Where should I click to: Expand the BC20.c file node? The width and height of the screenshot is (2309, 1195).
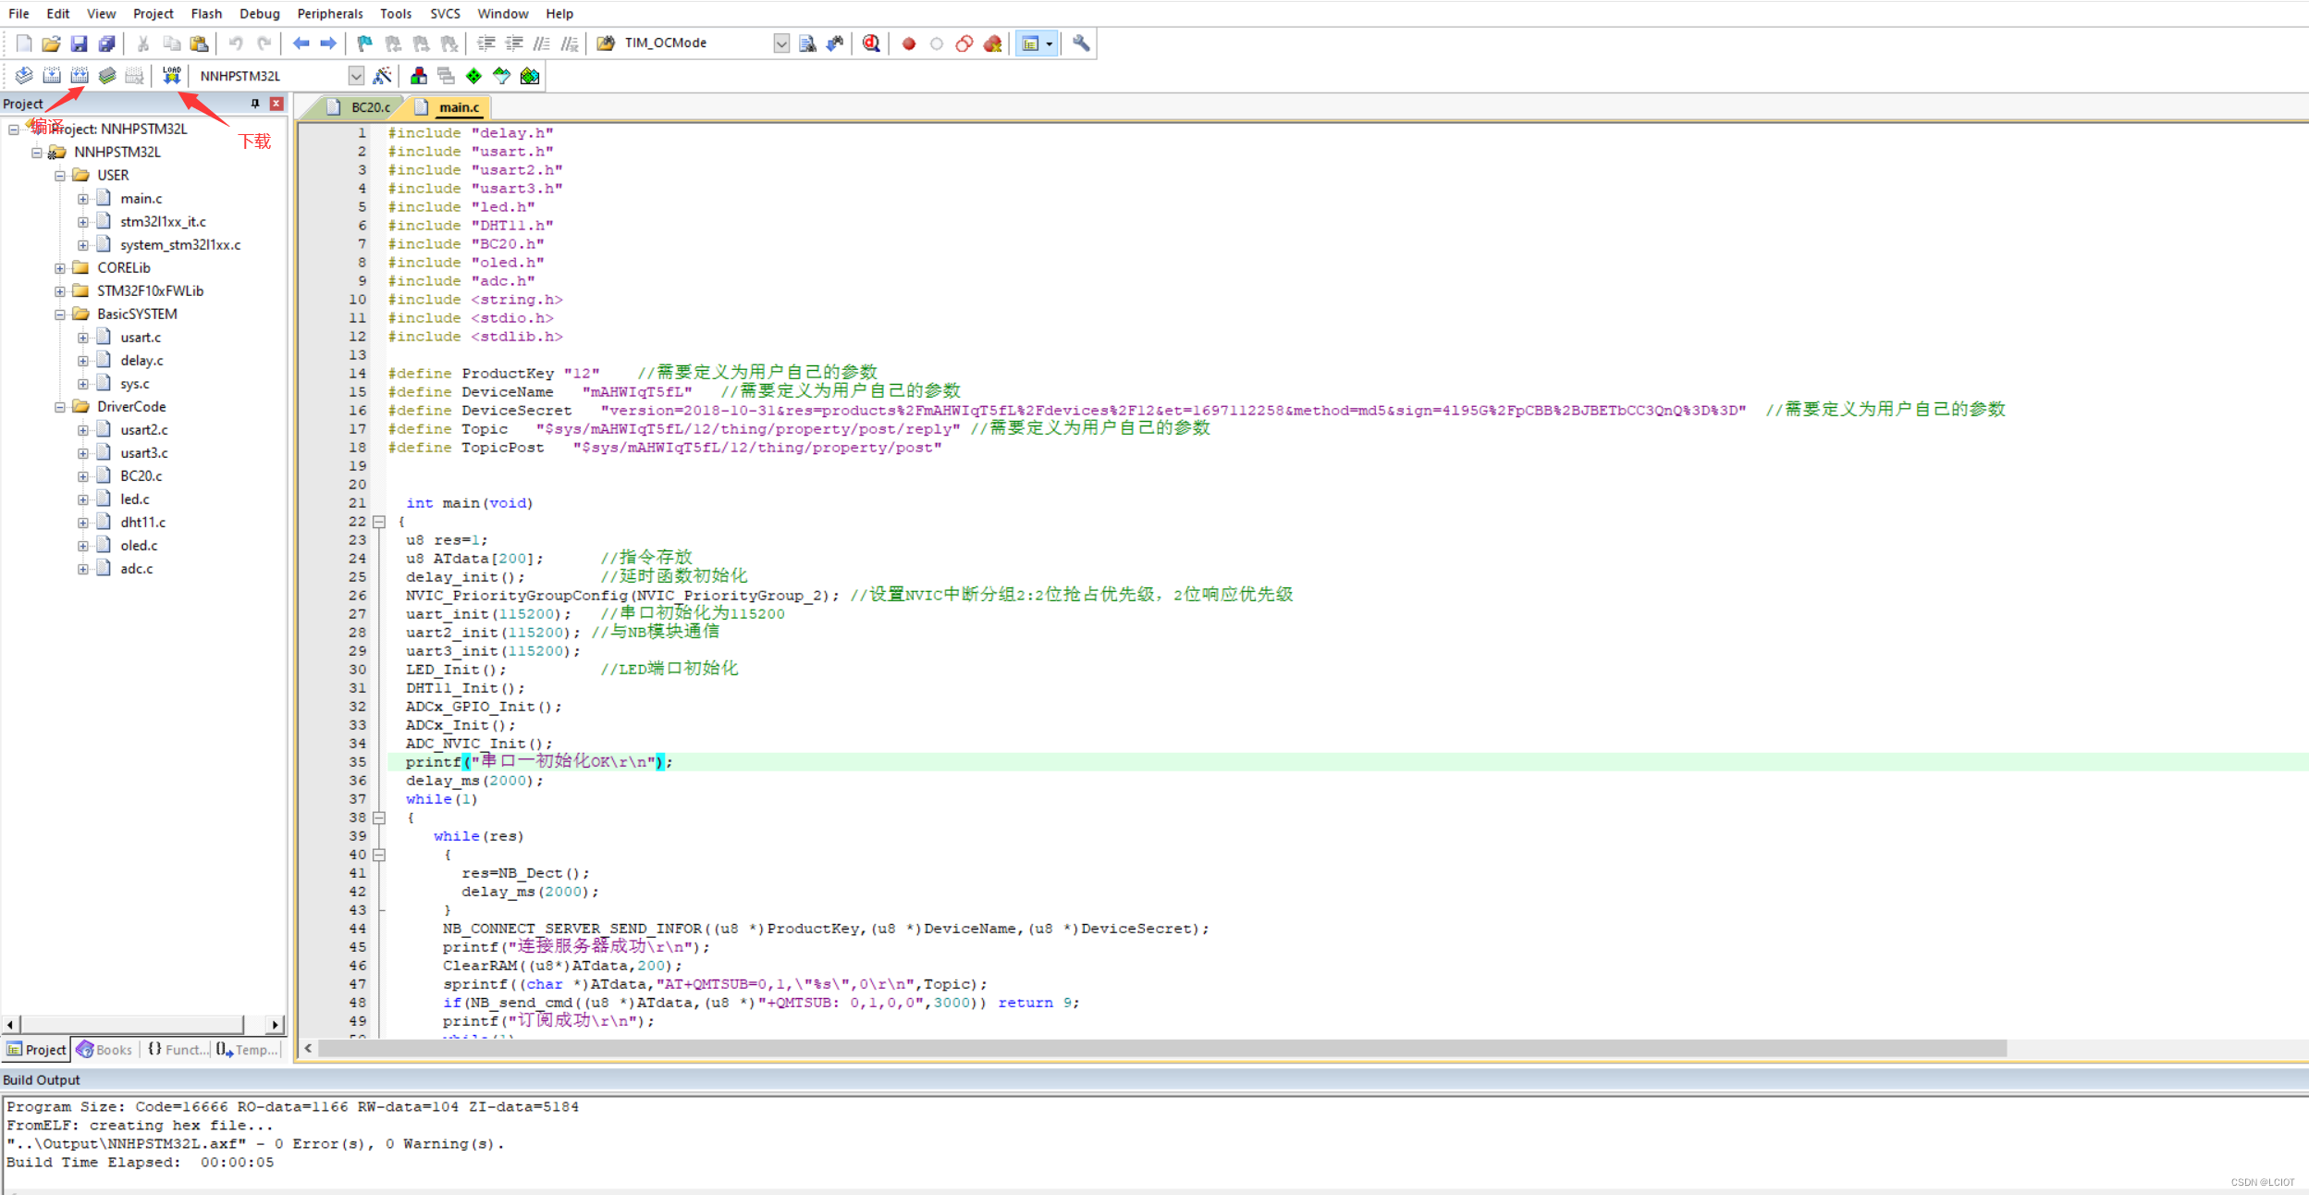click(x=83, y=476)
